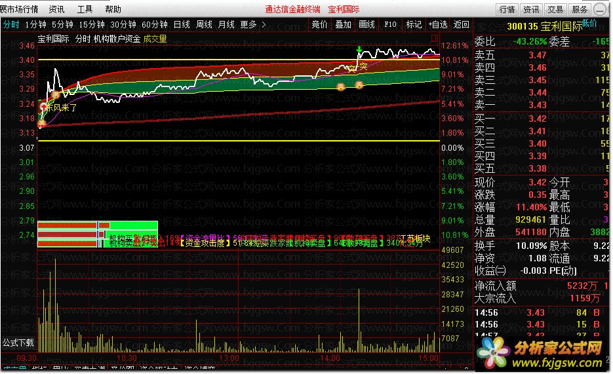The width and height of the screenshot is (613, 374).
Task: Select the 卖一 price 3.43
Action: coord(538,105)
